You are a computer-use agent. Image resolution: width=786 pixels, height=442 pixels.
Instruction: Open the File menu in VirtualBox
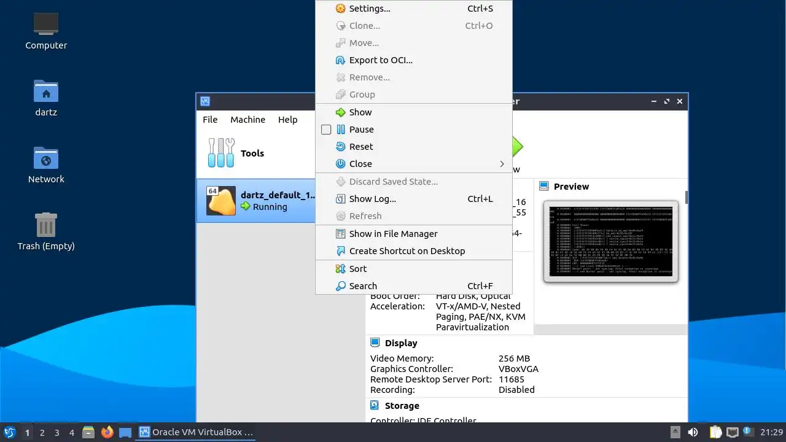210,120
